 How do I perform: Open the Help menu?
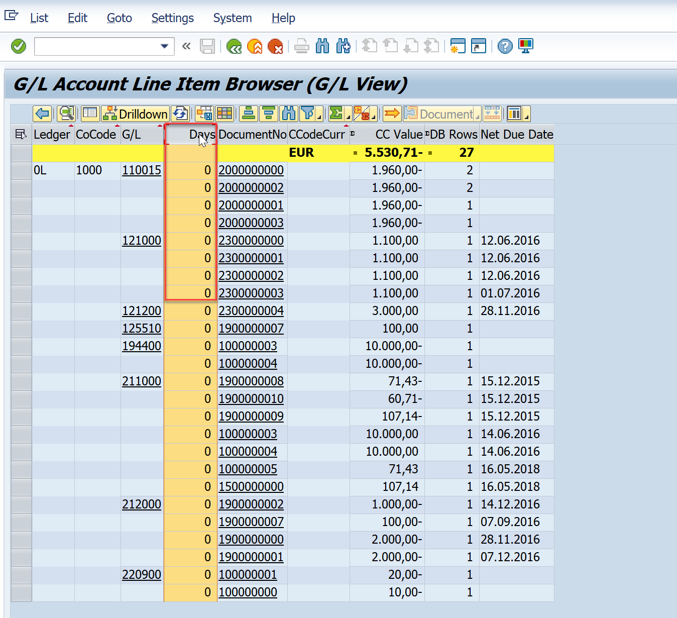(283, 18)
